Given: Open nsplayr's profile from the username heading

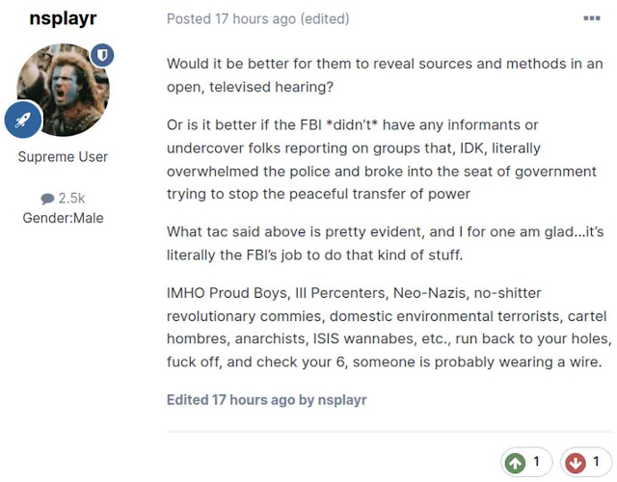Looking at the screenshot, I should point(63,19).
